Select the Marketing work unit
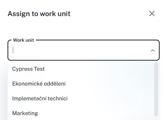162x120 pixels. pyautogui.click(x=25, y=113)
